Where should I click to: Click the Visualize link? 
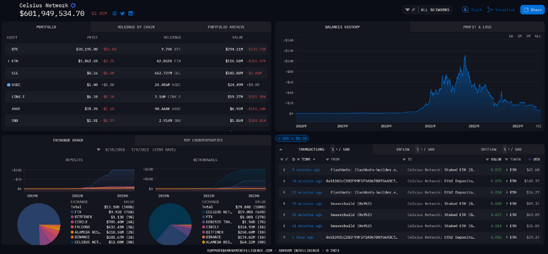505,9
